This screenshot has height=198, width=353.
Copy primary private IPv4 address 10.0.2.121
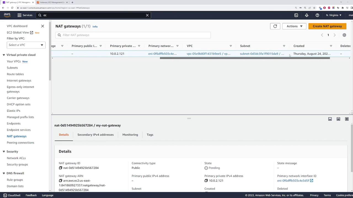206,181
